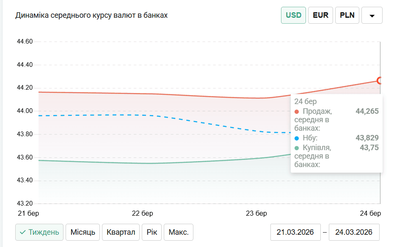
Task: Switch chart to EUR currency
Action: coord(320,15)
